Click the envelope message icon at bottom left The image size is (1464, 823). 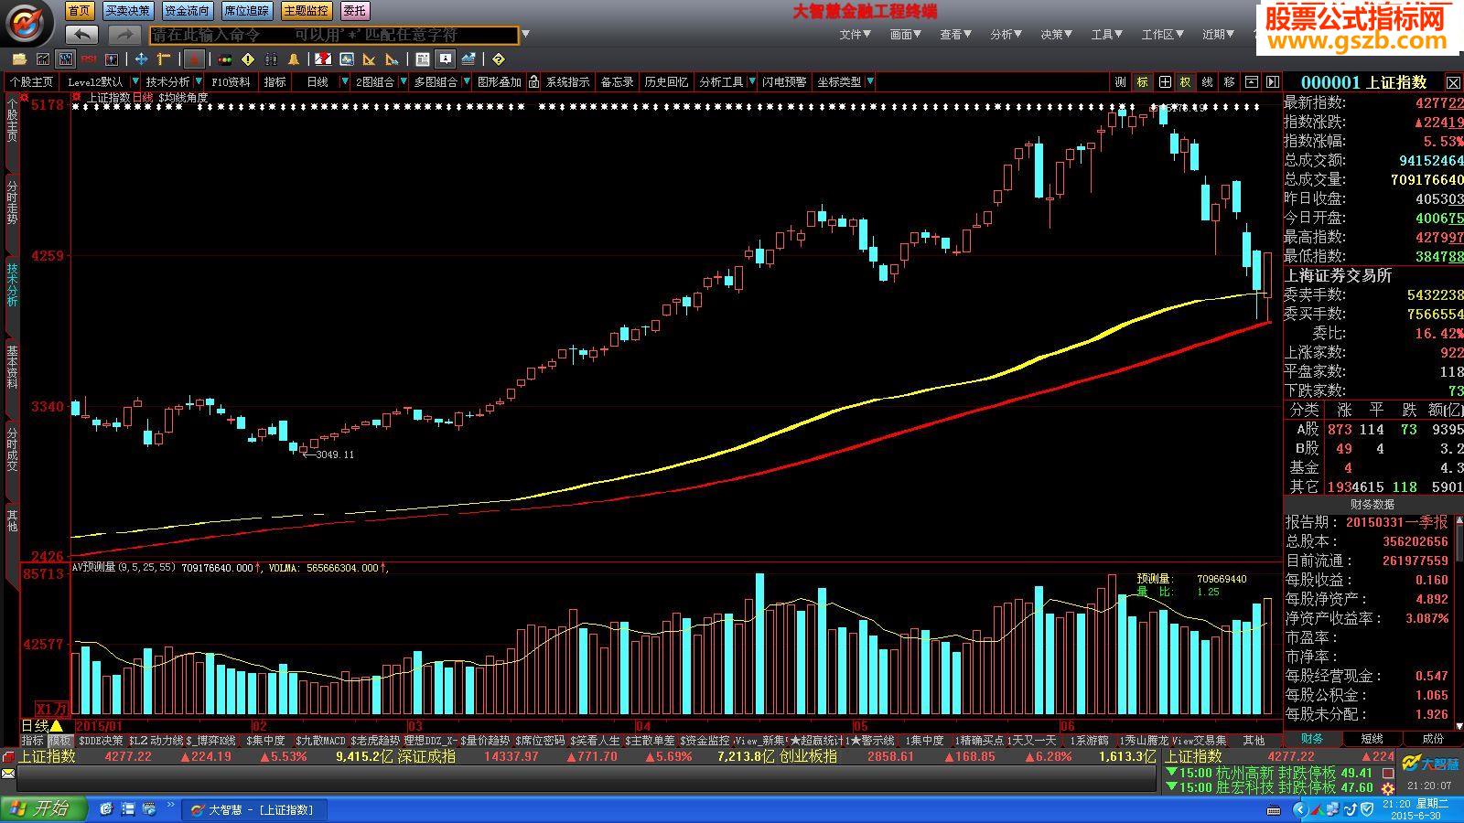point(8,775)
